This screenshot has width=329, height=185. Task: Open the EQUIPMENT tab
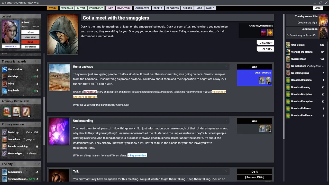(96, 8)
